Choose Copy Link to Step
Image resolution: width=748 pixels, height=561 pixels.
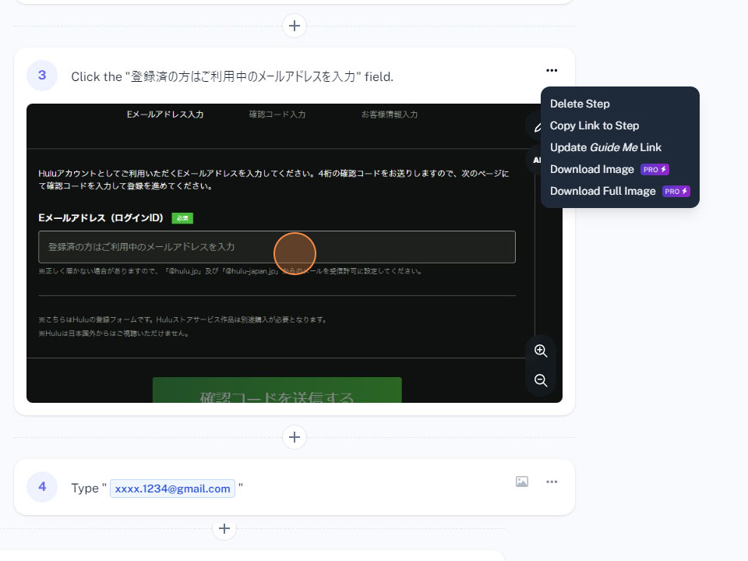pos(594,125)
